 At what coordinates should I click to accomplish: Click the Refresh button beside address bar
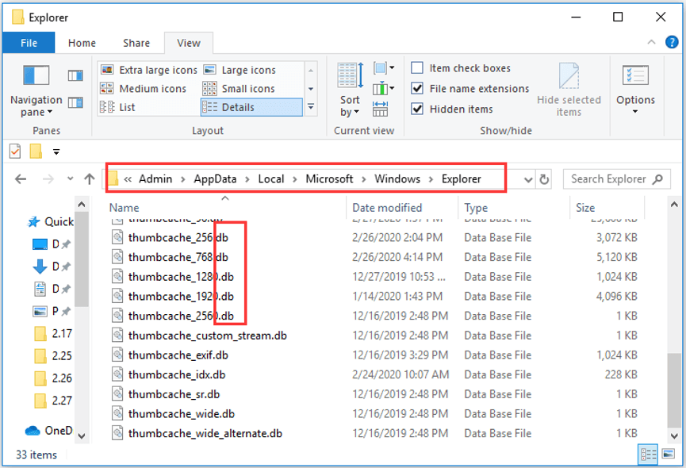(x=544, y=179)
